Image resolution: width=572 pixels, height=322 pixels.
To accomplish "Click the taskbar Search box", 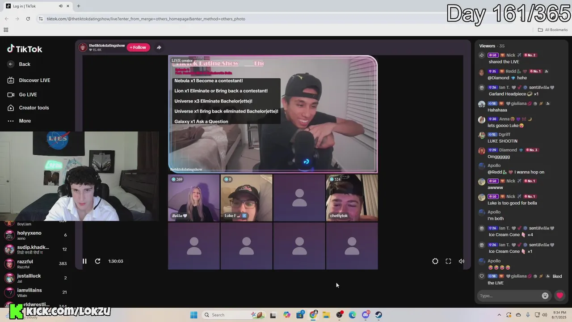I will (233, 315).
